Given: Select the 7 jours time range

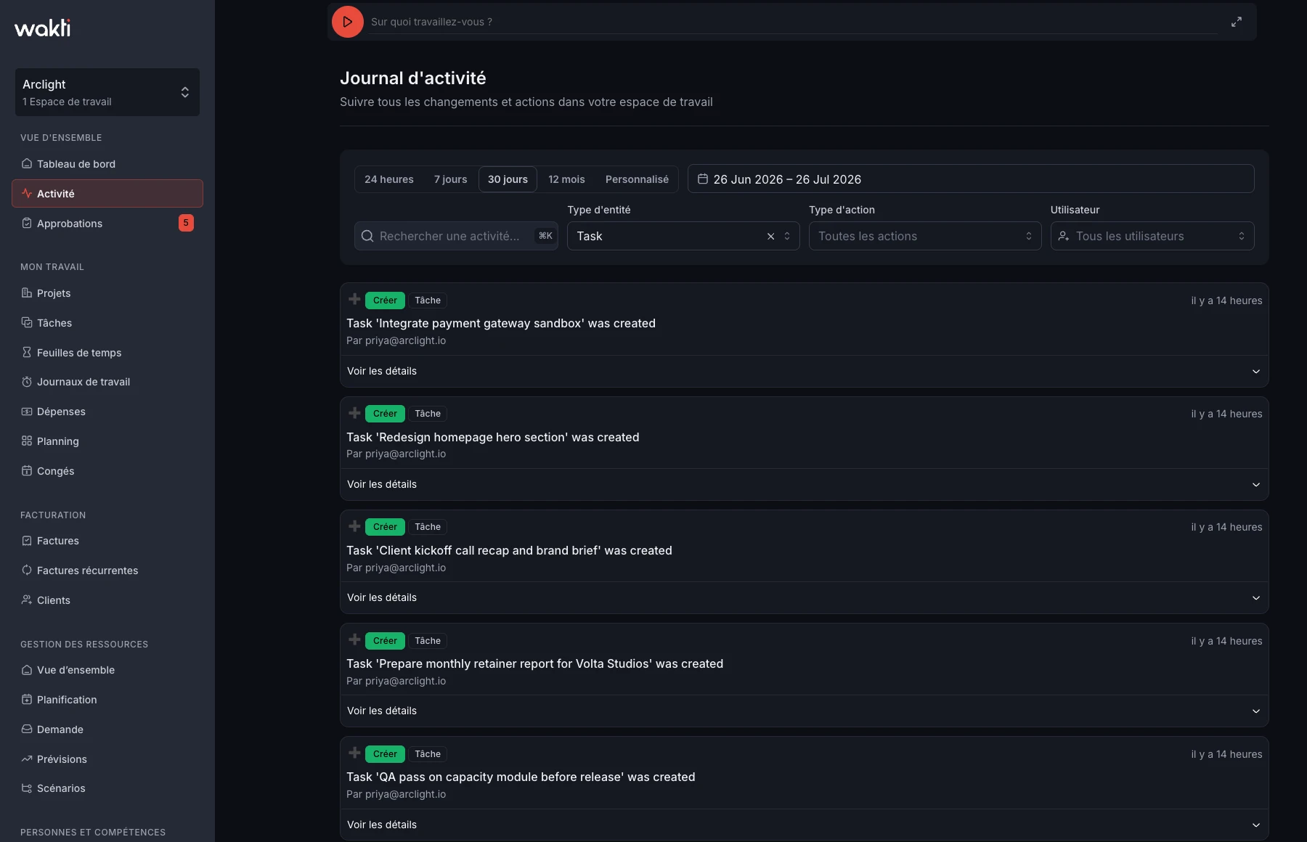Looking at the screenshot, I should (x=450, y=179).
